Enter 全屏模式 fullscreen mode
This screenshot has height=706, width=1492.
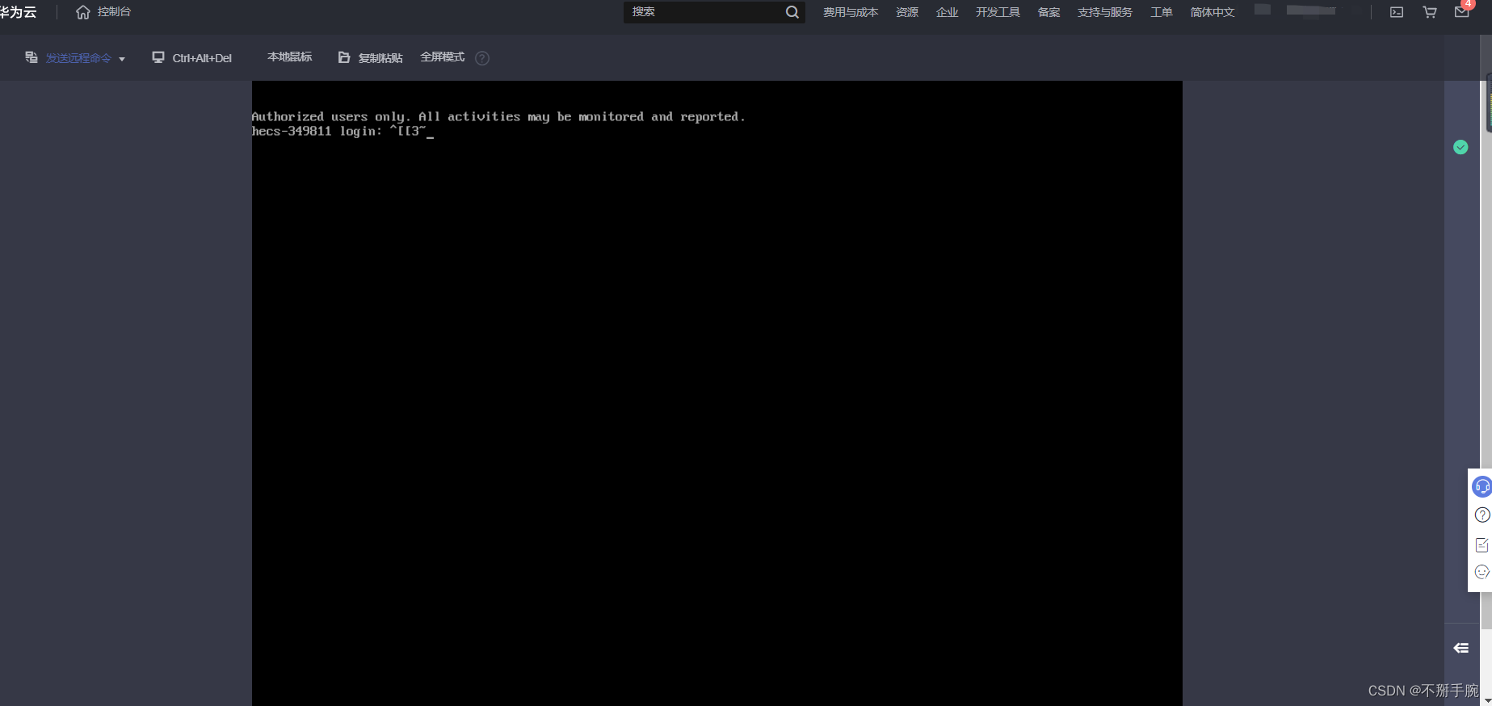[443, 57]
